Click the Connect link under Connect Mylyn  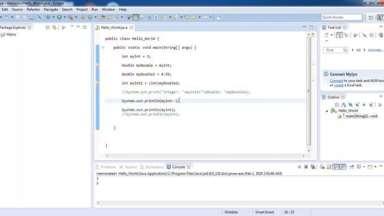[336, 80]
